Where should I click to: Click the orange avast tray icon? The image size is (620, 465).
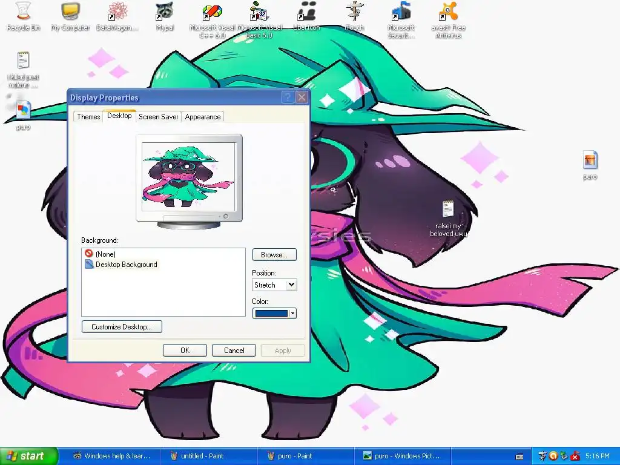point(553,456)
